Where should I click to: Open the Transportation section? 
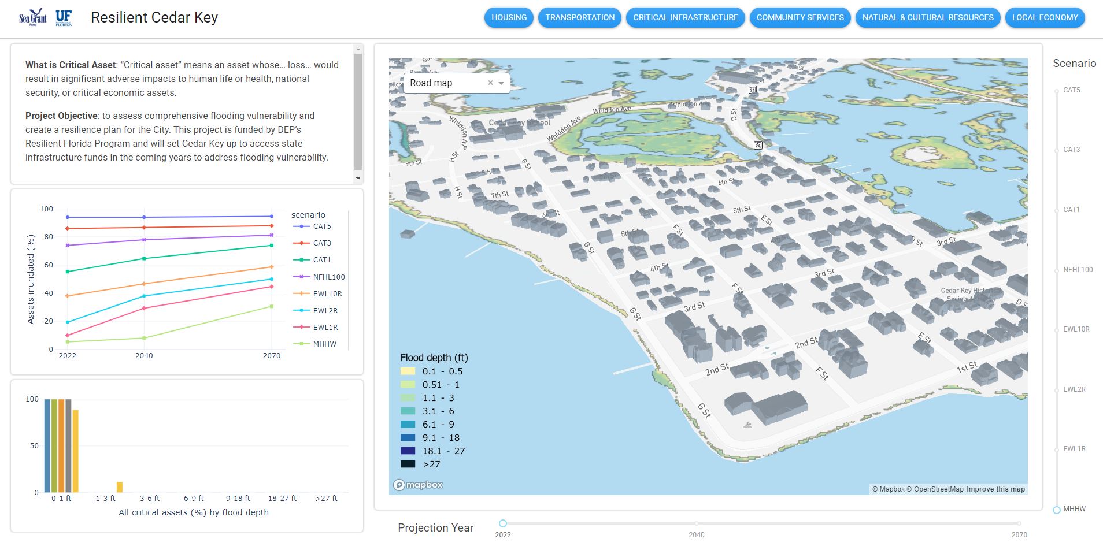click(x=580, y=17)
